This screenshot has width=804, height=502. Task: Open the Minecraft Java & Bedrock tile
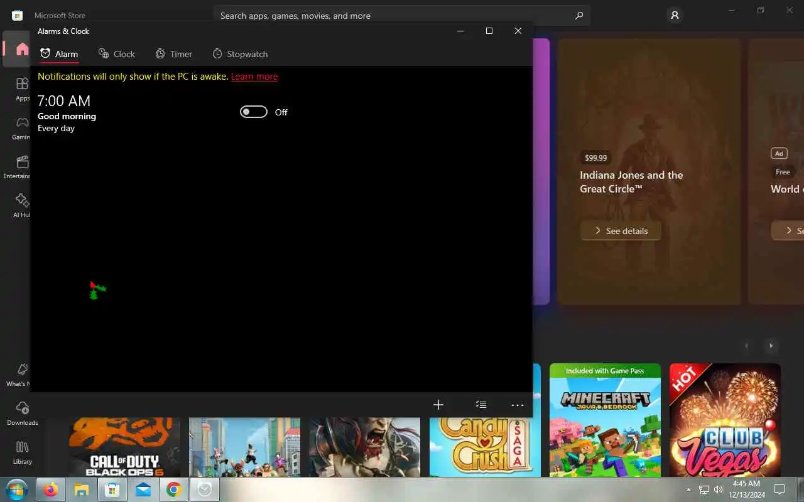[605, 420]
